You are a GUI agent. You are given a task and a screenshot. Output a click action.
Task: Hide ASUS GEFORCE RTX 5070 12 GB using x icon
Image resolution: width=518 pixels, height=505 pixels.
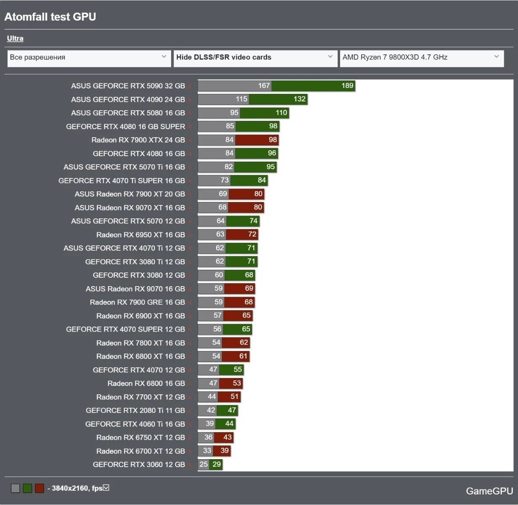point(190,221)
